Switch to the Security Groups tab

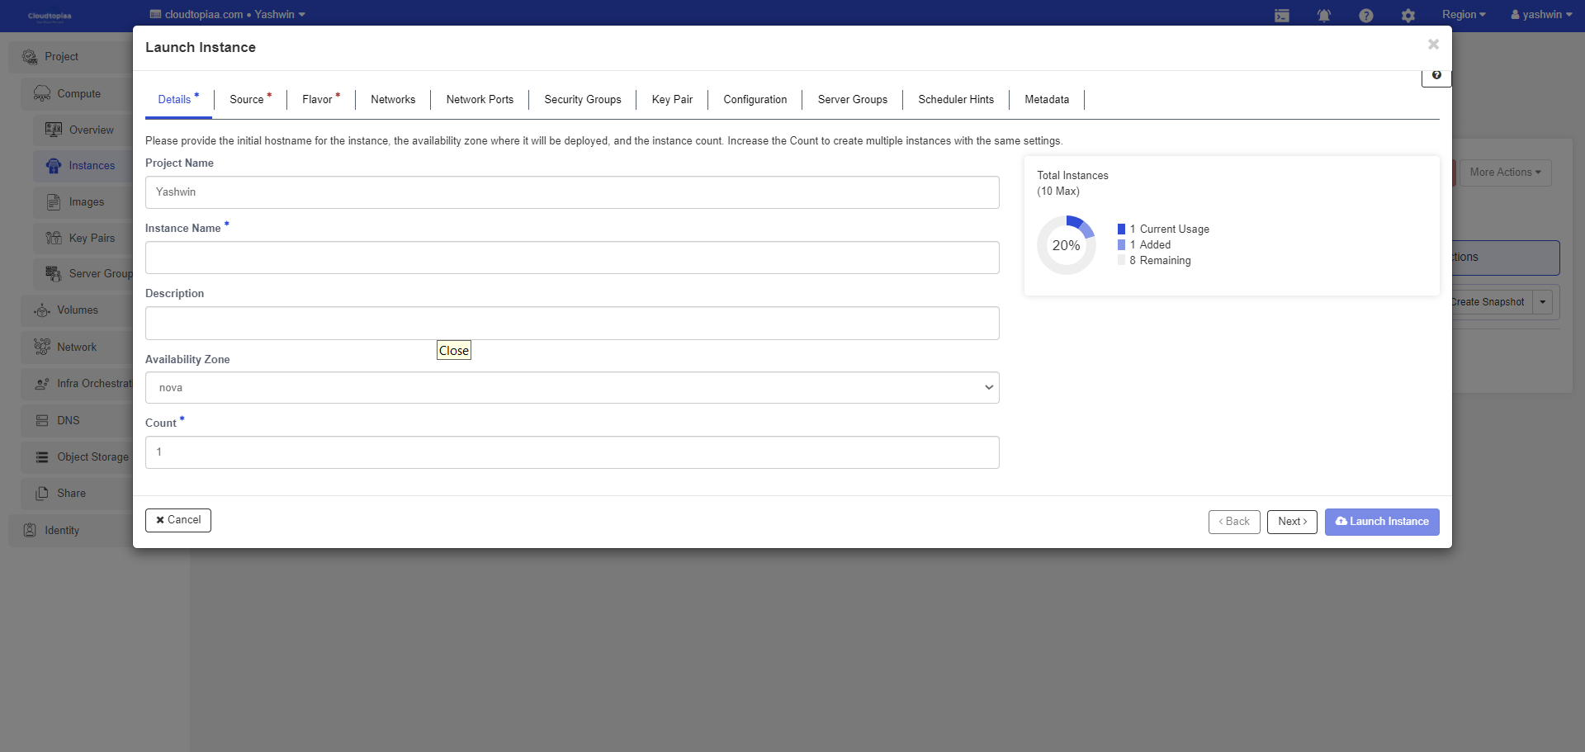[582, 100]
